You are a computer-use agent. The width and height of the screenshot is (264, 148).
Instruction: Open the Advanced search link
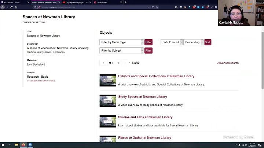click(x=228, y=63)
